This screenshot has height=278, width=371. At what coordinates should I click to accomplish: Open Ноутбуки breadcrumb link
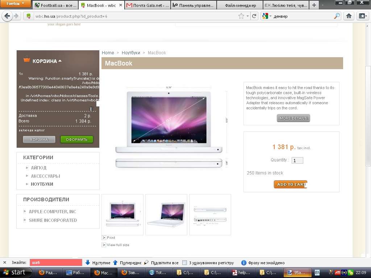click(131, 53)
